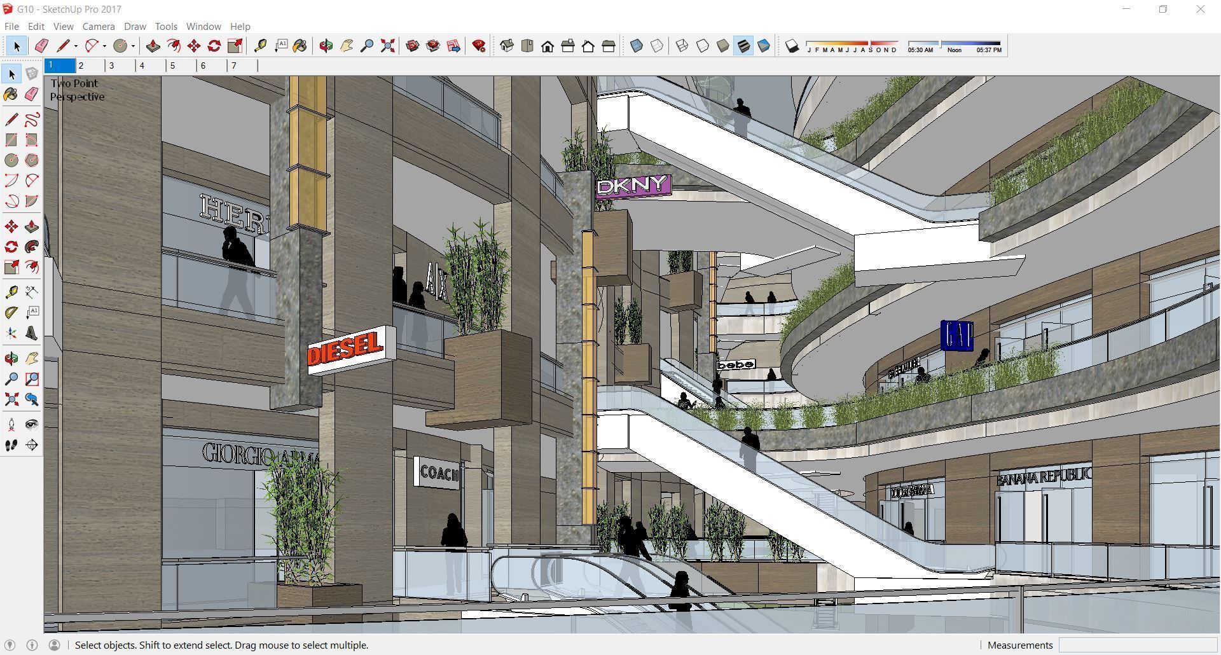
Task: Toggle Show/Hide Shadows button
Action: click(792, 46)
